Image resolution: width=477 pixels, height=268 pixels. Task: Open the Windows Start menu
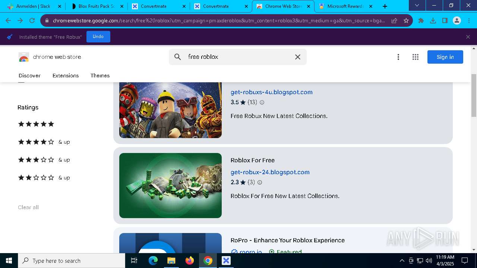click(9, 261)
